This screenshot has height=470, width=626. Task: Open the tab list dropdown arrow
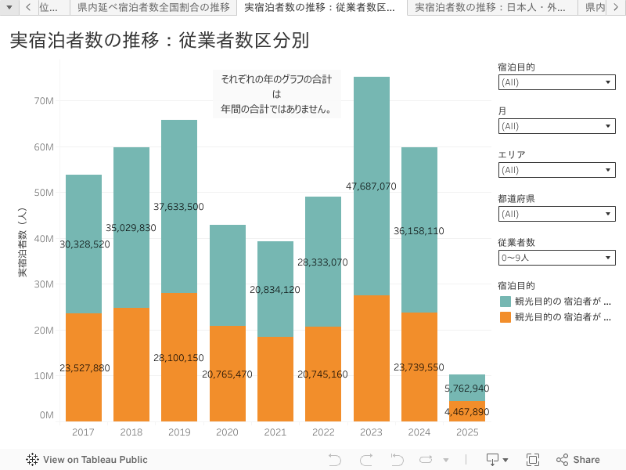pos(9,8)
